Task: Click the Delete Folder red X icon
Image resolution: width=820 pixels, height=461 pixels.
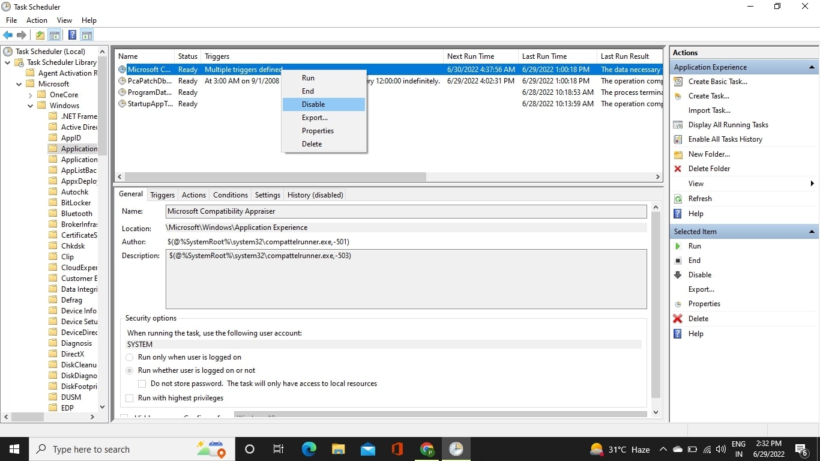Action: click(678, 169)
